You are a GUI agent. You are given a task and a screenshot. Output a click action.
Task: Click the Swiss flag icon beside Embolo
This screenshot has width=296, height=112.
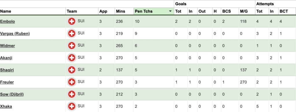tap(72, 21)
